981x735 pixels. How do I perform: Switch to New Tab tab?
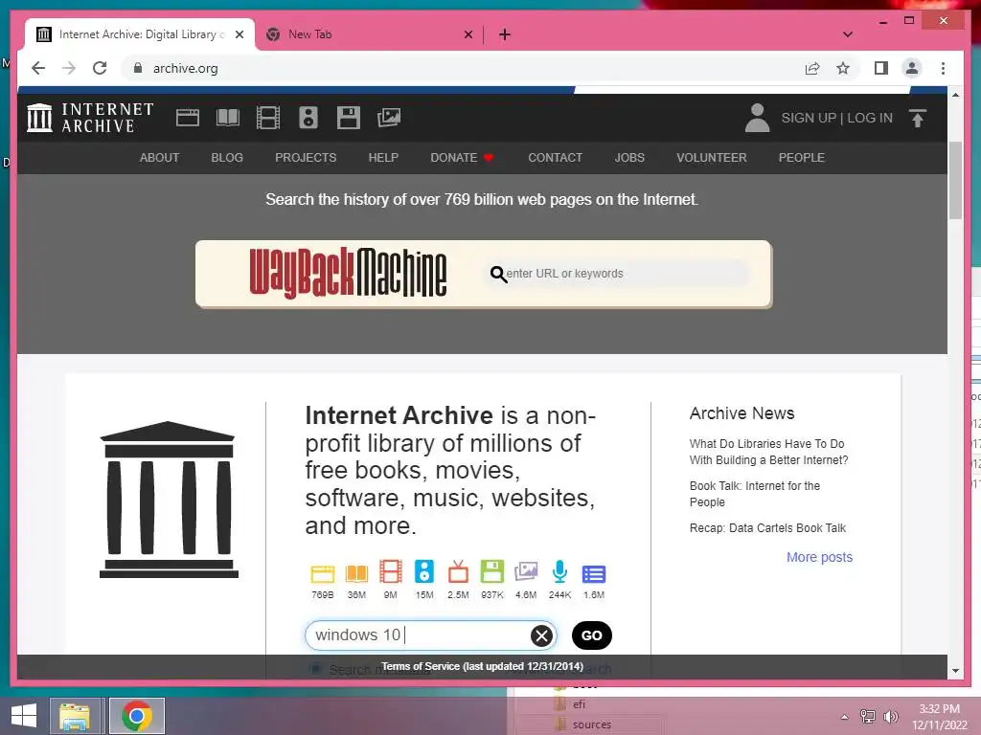pyautogui.click(x=369, y=34)
